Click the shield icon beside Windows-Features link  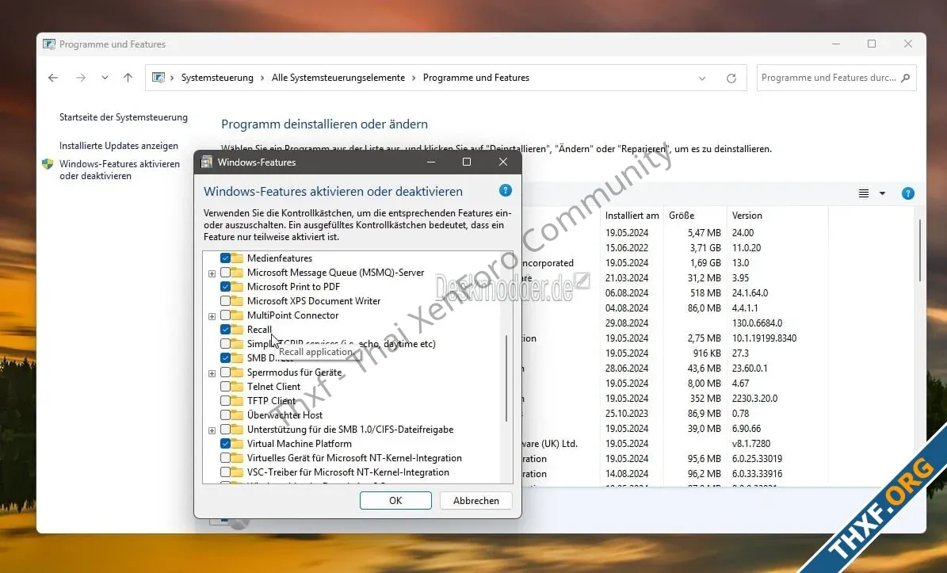[x=48, y=164]
